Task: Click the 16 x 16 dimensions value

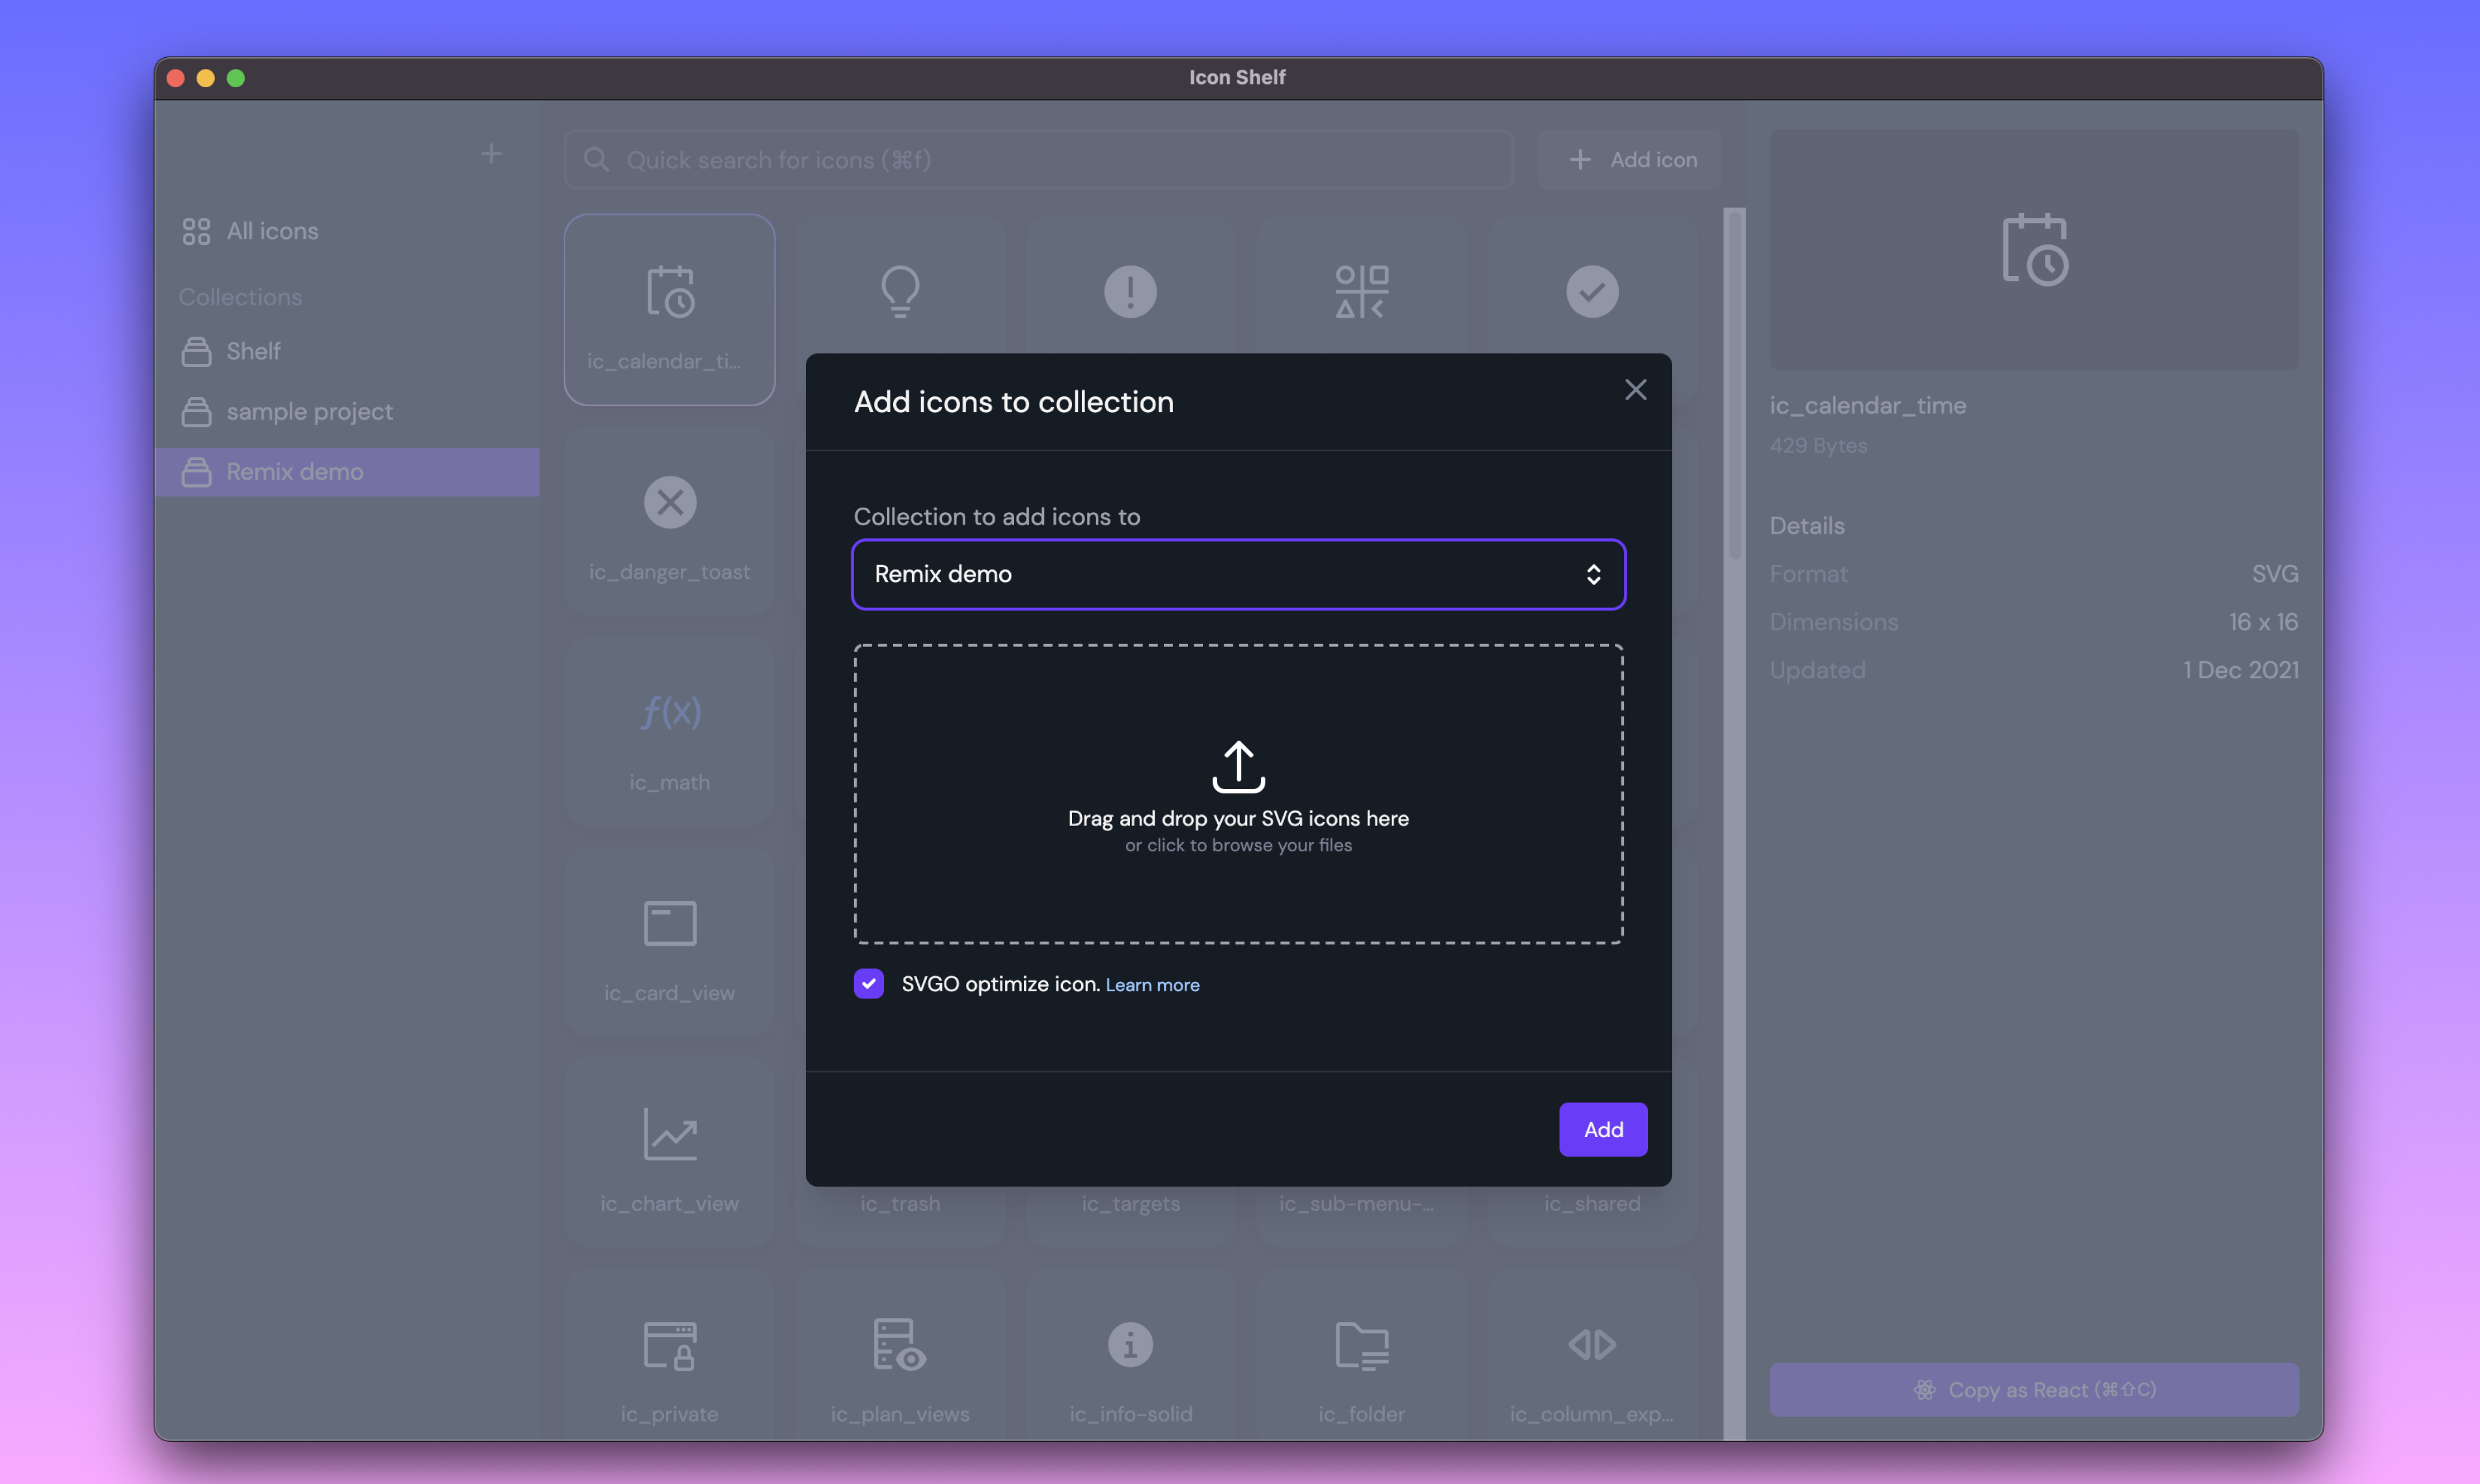Action: point(2263,622)
